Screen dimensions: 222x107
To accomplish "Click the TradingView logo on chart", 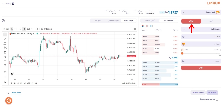I will (x=12, y=74).
